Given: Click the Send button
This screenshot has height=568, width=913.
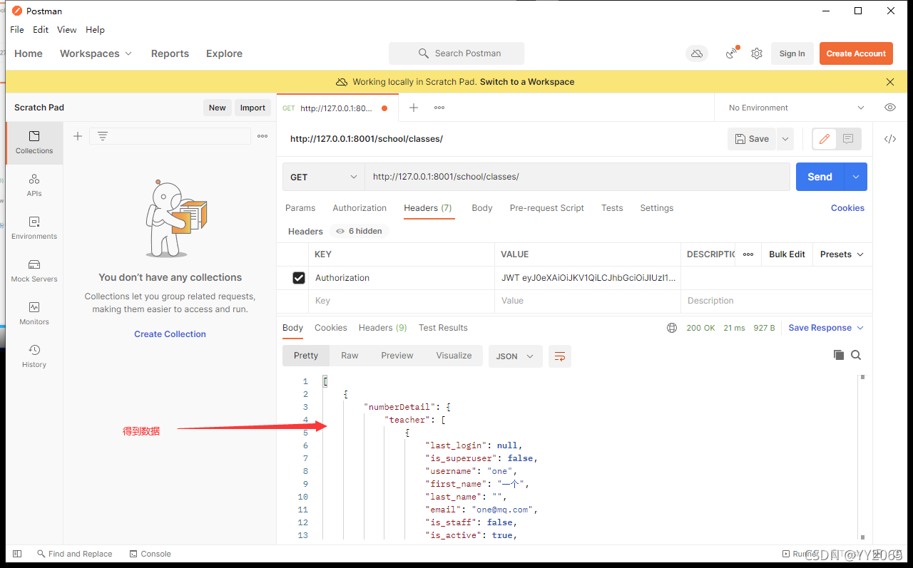Looking at the screenshot, I should (820, 177).
